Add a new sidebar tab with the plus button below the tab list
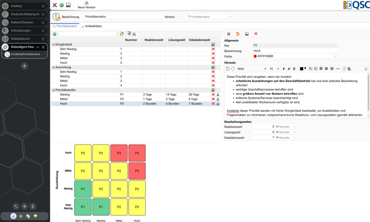The image size is (370, 222). click(25, 66)
